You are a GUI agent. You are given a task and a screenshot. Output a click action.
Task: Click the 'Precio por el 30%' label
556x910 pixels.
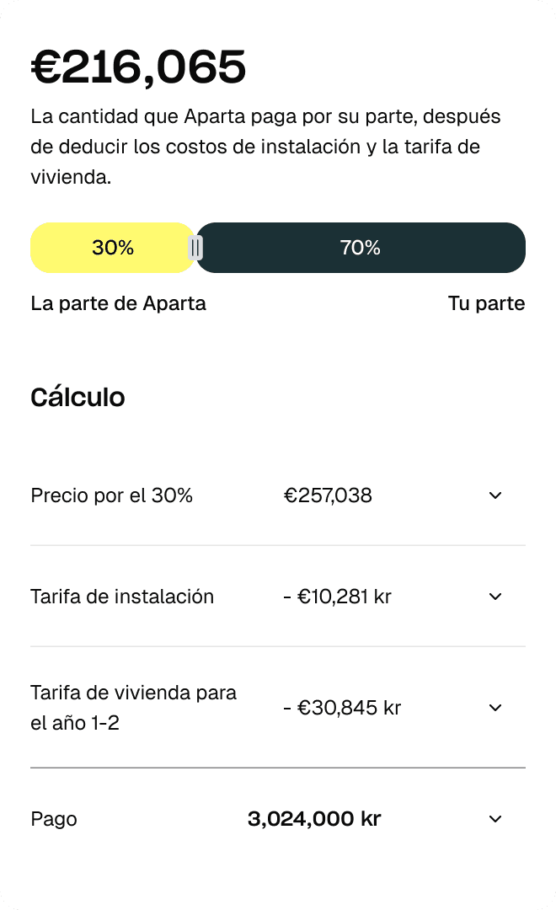tap(112, 495)
